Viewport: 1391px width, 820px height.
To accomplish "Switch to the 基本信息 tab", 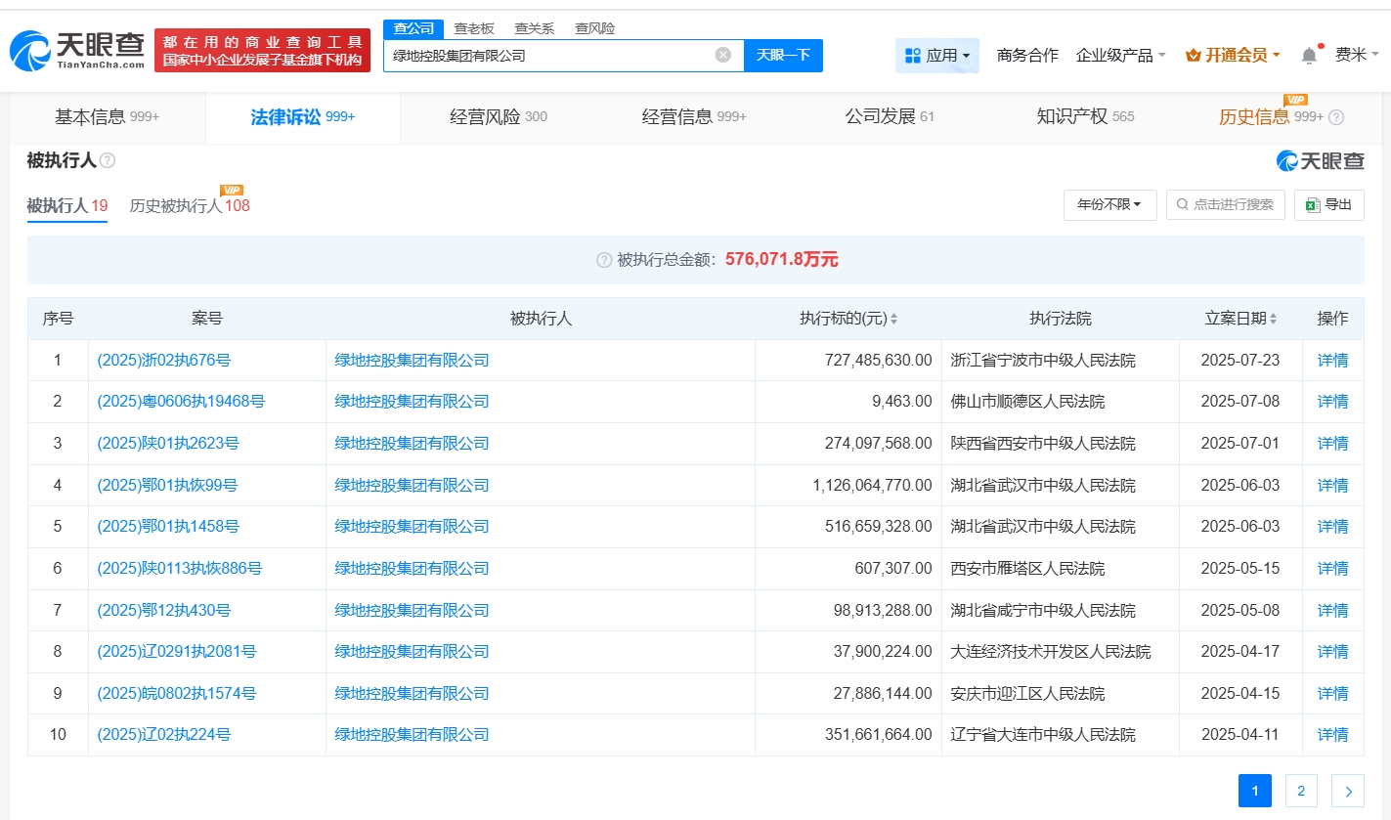I will [x=108, y=117].
